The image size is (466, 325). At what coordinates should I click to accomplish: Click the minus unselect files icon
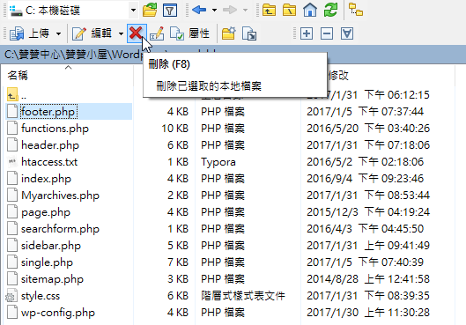(327, 33)
